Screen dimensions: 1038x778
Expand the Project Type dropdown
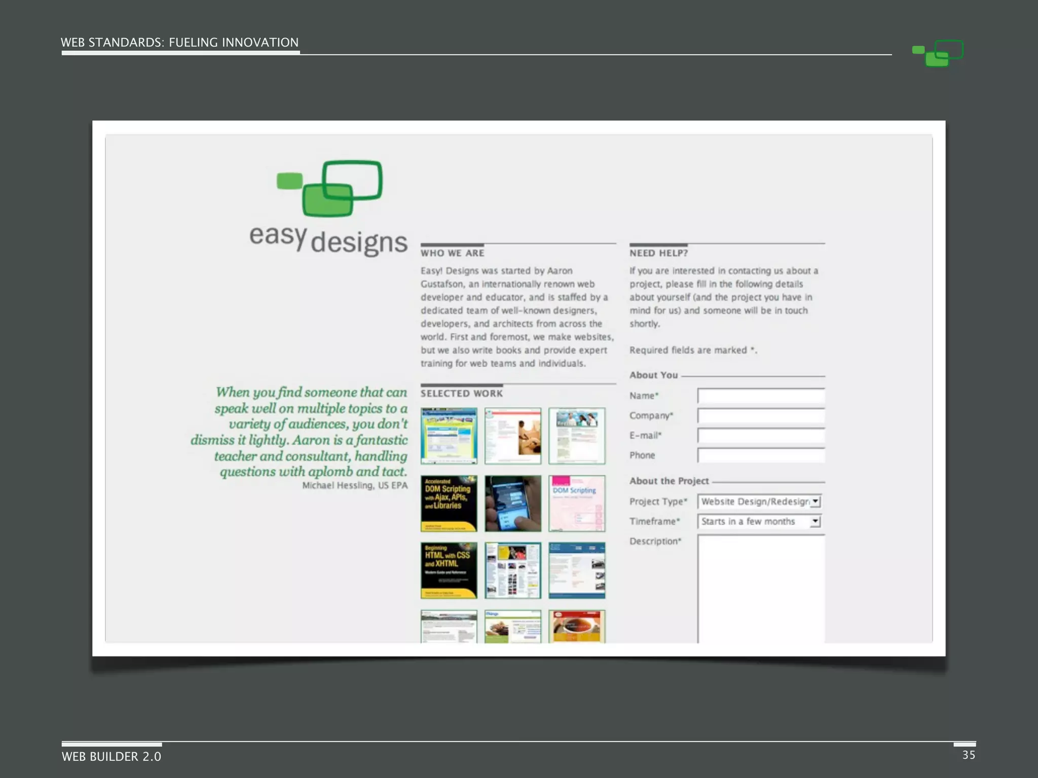click(754, 501)
